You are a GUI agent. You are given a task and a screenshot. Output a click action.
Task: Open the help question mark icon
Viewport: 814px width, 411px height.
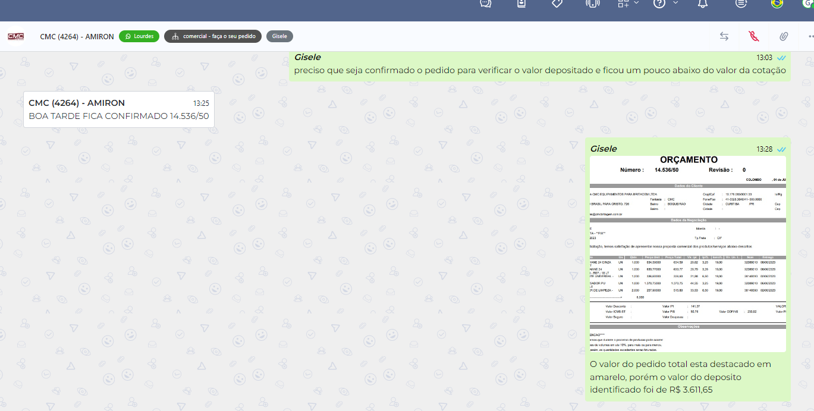click(659, 4)
